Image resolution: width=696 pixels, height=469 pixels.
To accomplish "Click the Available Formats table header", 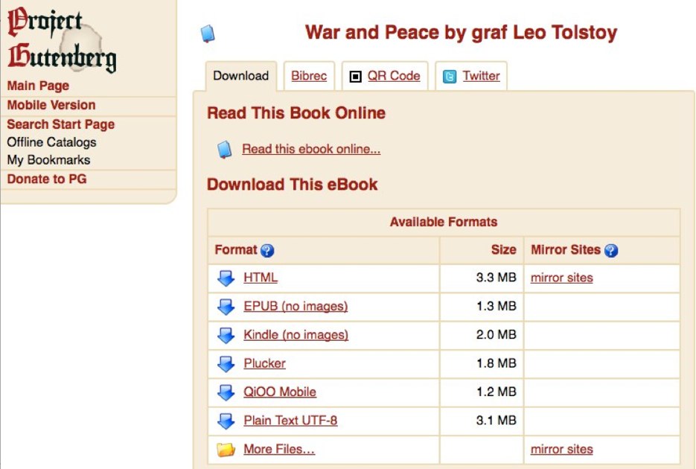I will (444, 222).
